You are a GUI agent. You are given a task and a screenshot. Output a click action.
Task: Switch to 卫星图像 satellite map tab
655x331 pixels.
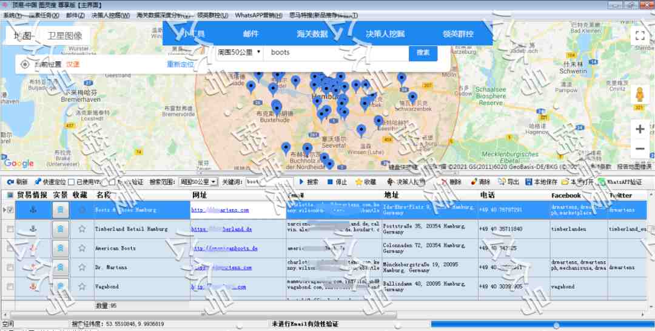click(65, 36)
